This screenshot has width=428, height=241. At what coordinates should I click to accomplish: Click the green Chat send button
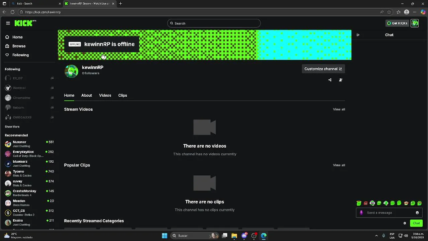[x=416, y=223]
